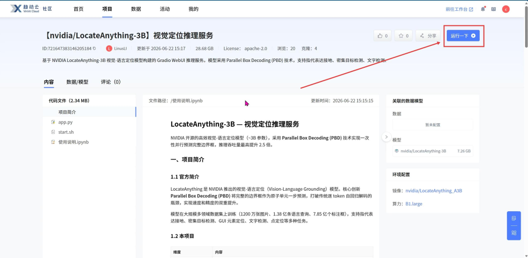
Task: Click the 克隆：4 clone count
Action: [x=309, y=49]
